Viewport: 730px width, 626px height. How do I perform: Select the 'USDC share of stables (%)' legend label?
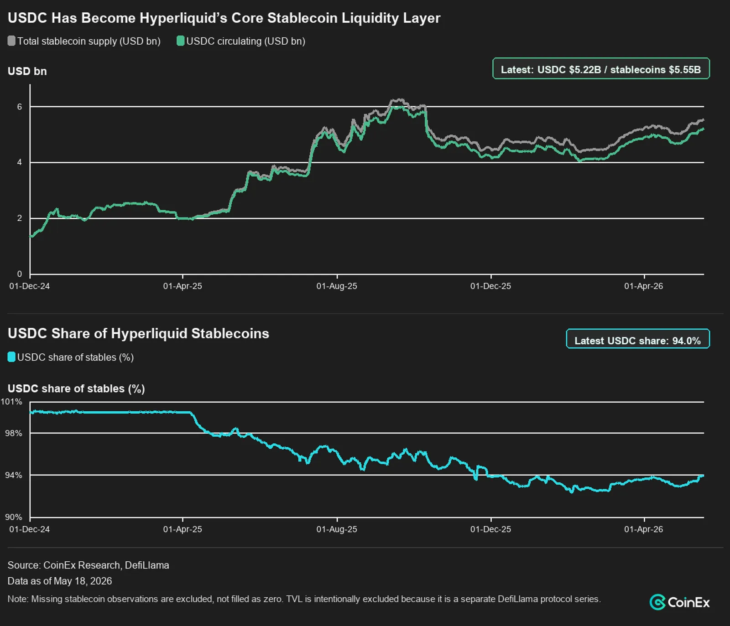tap(75, 357)
